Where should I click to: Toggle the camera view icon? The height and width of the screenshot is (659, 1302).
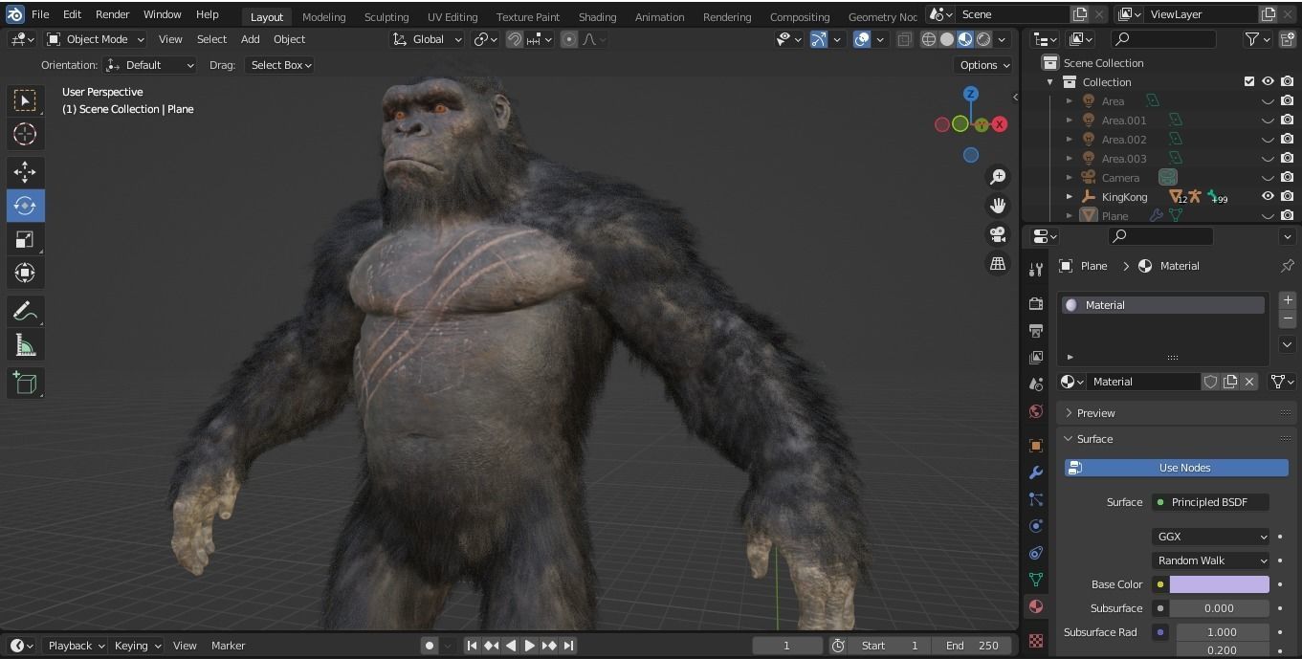998,234
